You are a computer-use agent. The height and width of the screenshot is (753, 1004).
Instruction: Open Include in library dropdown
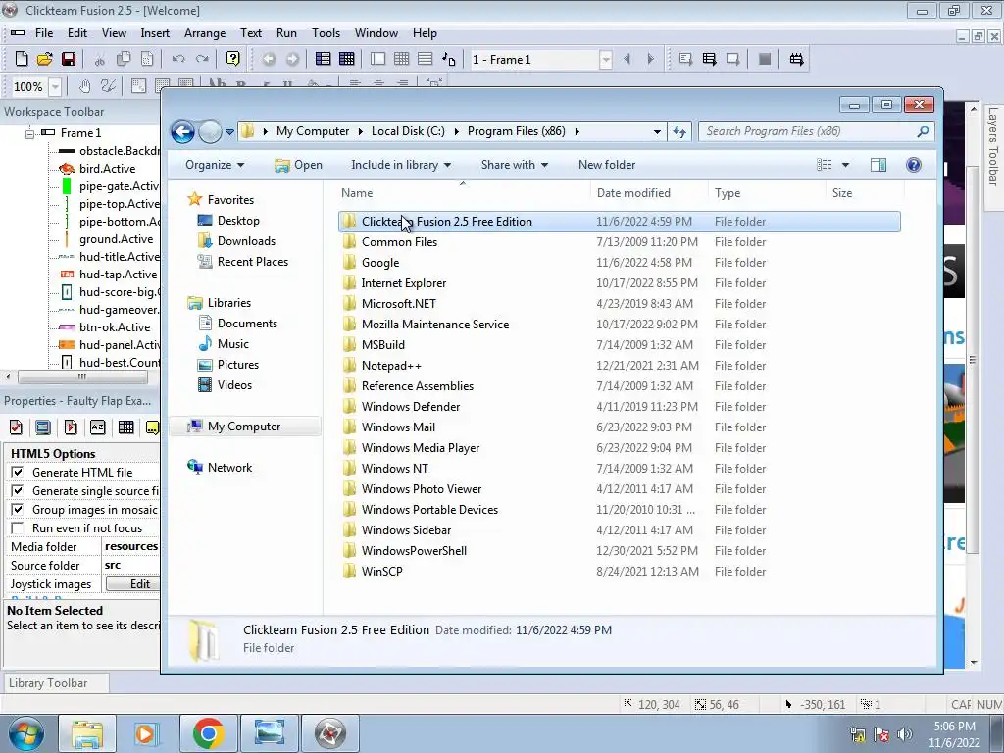pyautogui.click(x=401, y=165)
